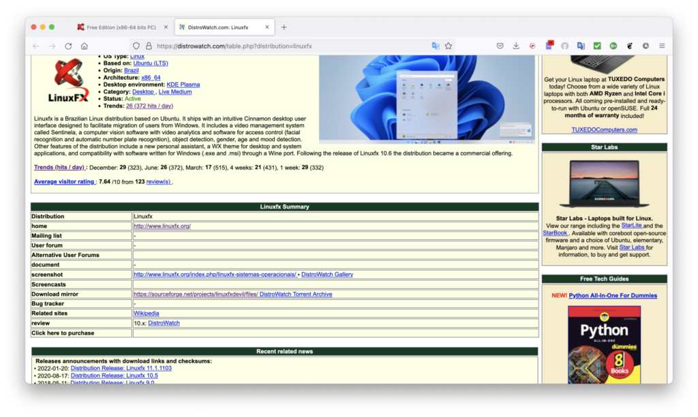Open the tracking protection shield icon
The image size is (698, 417).
tap(136, 46)
